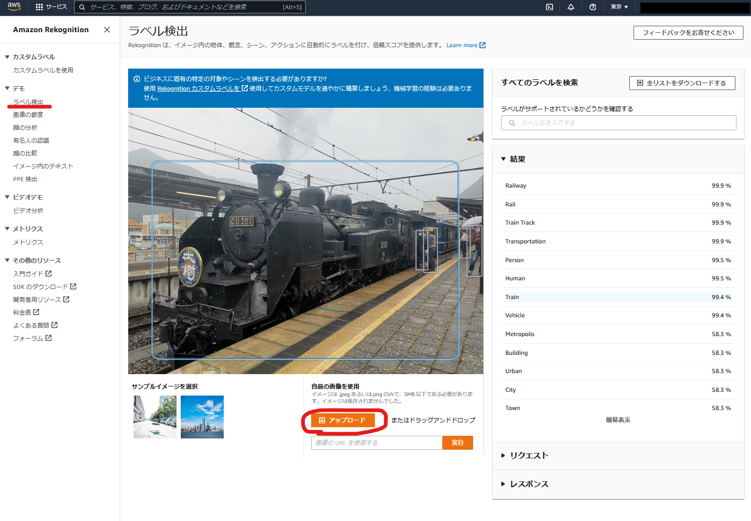Image resolution: width=751 pixels, height=521 pixels.
Task: Open カスタムラベルを使用 in sidebar
Action: point(43,70)
